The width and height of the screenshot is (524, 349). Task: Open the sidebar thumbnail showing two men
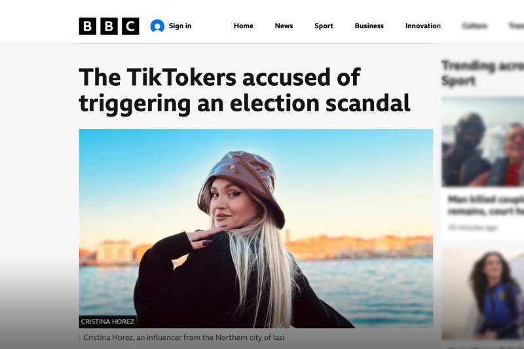[x=483, y=141]
